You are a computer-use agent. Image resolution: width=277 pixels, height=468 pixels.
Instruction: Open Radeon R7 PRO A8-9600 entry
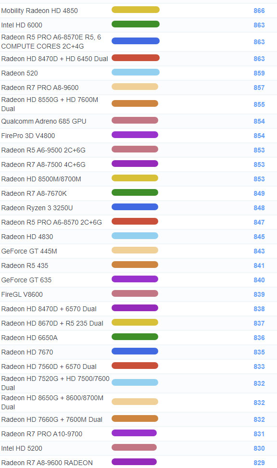[40, 88]
